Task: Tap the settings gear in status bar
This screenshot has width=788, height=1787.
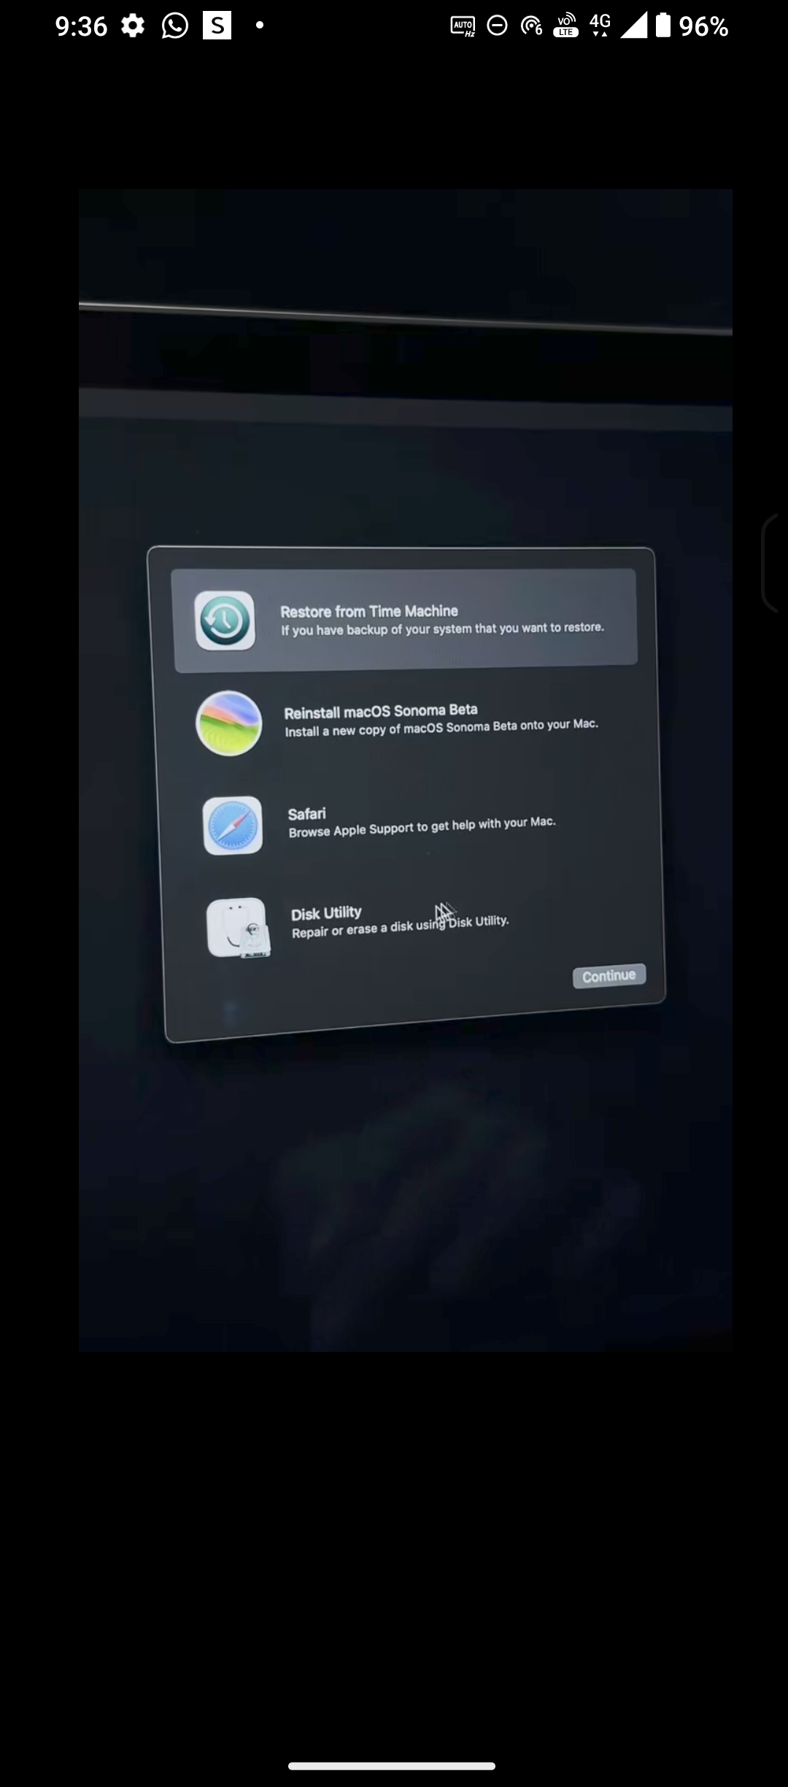Action: point(133,26)
